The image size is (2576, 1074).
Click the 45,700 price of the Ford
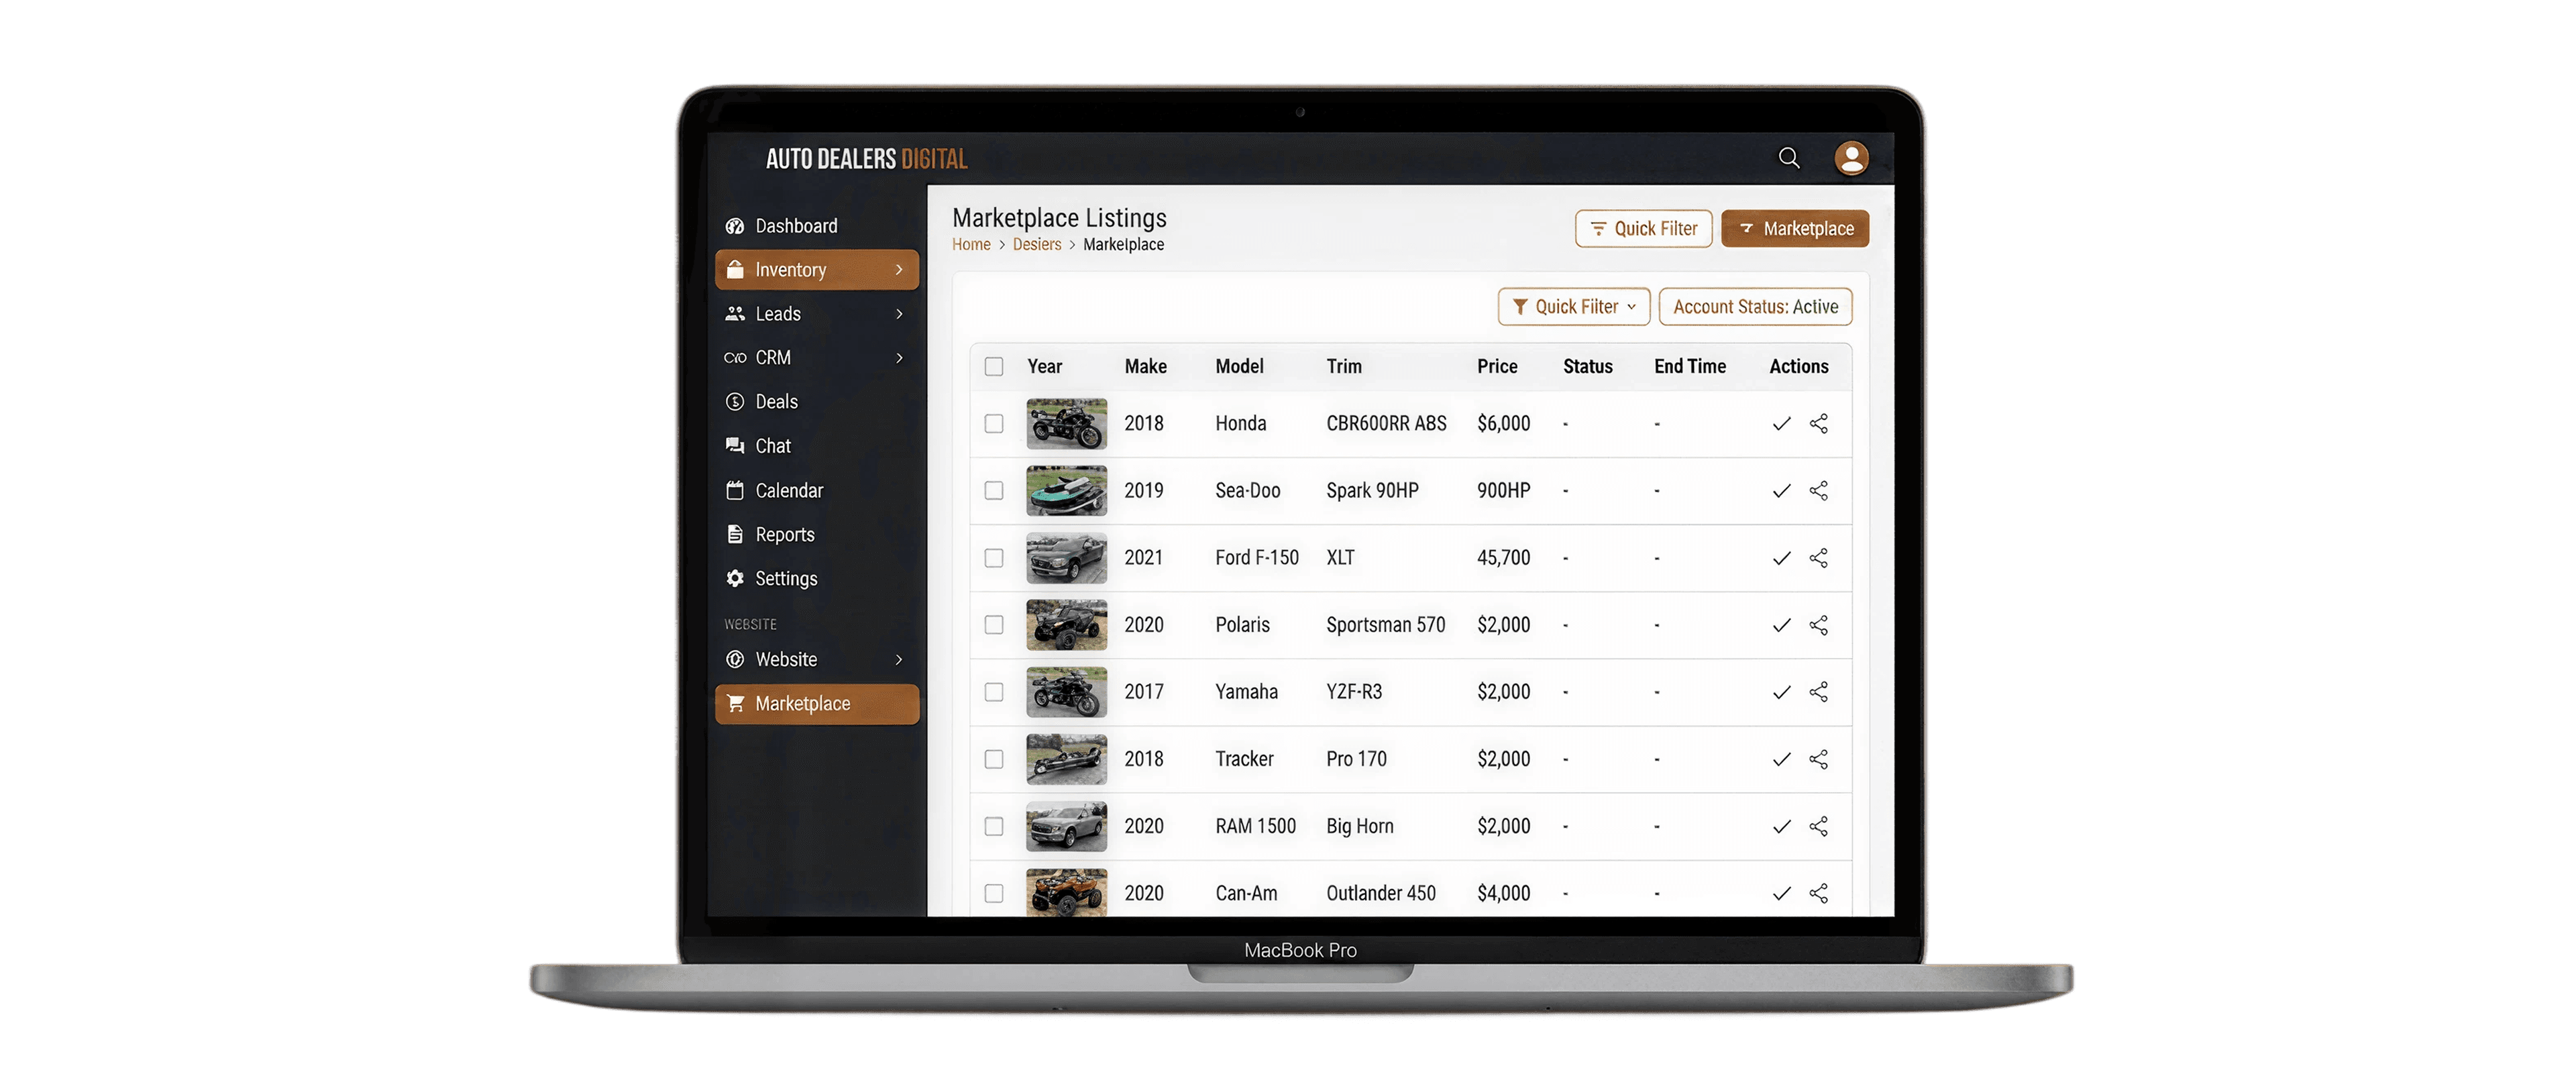click(1503, 558)
